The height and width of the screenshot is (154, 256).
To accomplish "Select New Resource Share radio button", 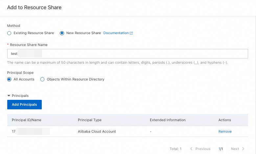I will [x=62, y=33].
